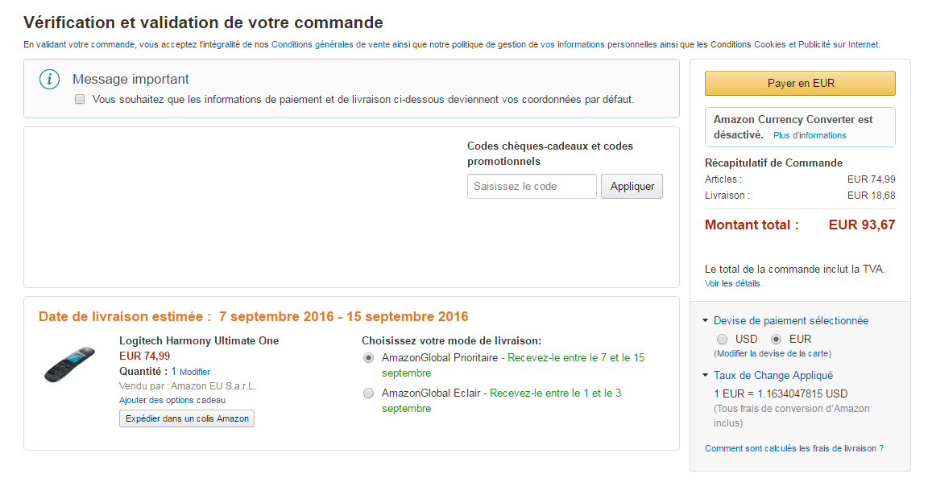
Task: Open Comment sont calculés les frais link
Action: (793, 448)
